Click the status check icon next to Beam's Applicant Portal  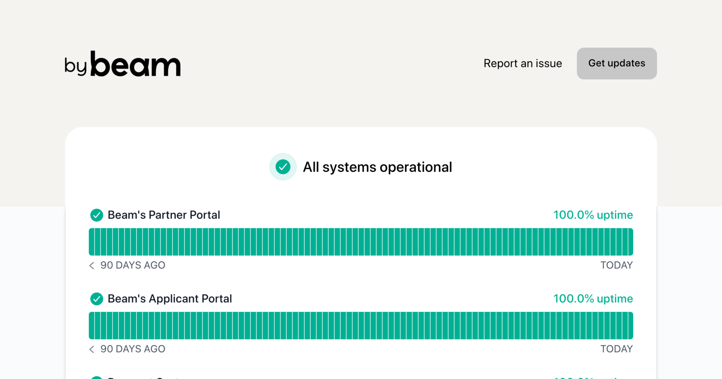click(97, 299)
